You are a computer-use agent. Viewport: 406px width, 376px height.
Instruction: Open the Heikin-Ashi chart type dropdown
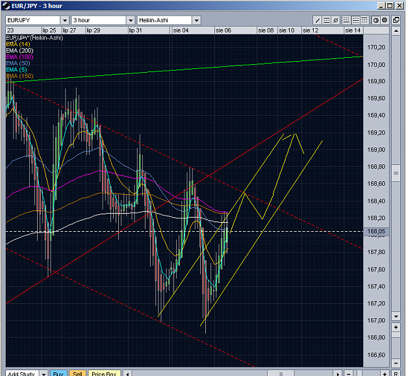tap(197, 20)
